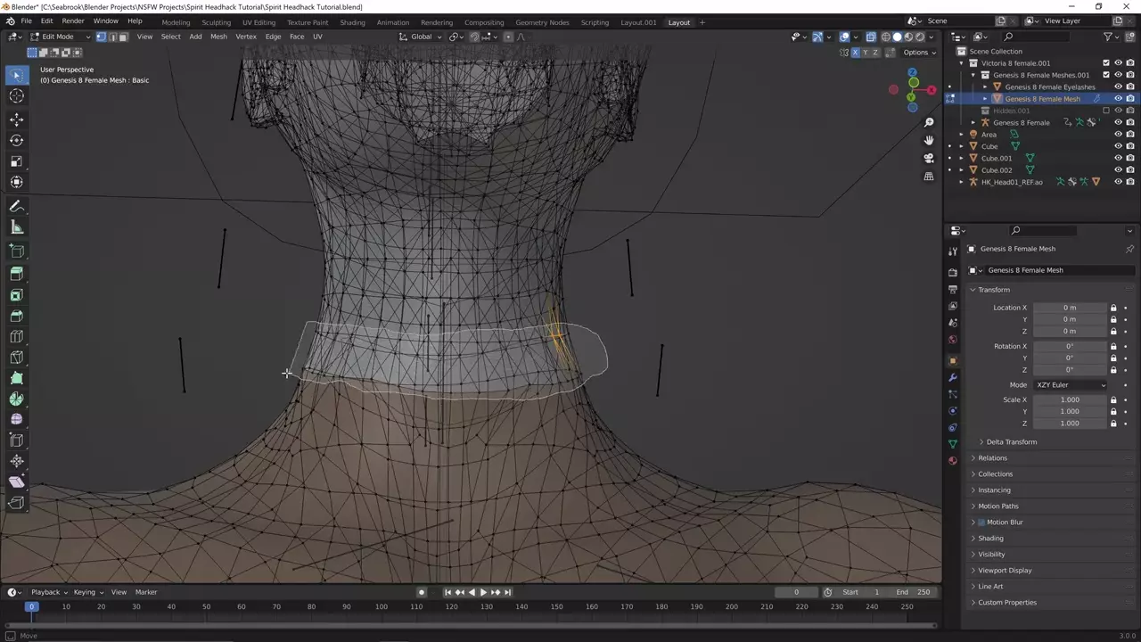Click the End frame field
The width and height of the screenshot is (1141, 642).
tap(914, 592)
